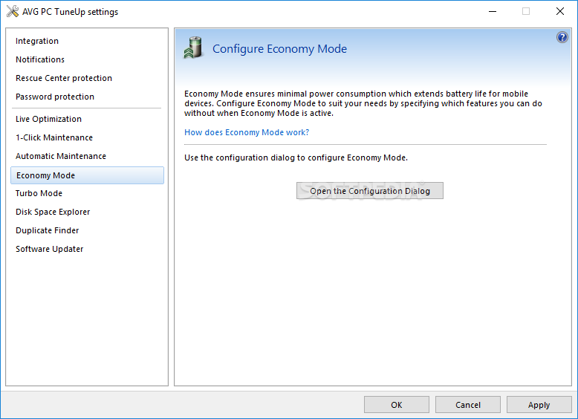578x419 pixels.
Task: Open Software Updater settings
Action: point(49,249)
